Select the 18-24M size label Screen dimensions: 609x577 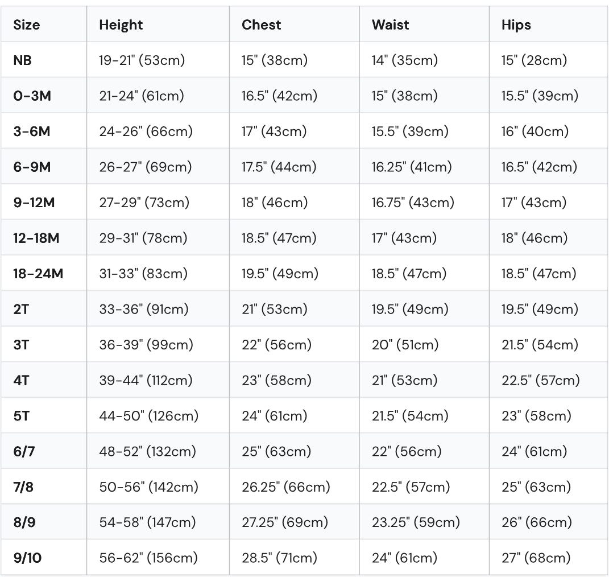point(38,274)
